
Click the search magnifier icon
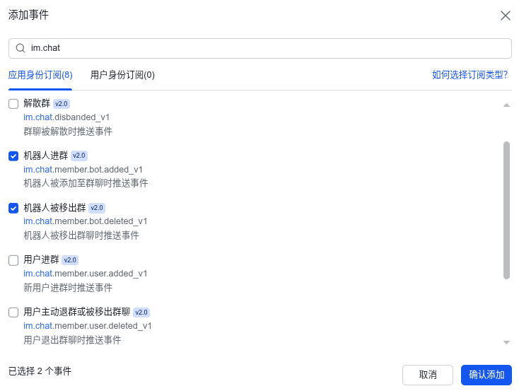point(21,49)
